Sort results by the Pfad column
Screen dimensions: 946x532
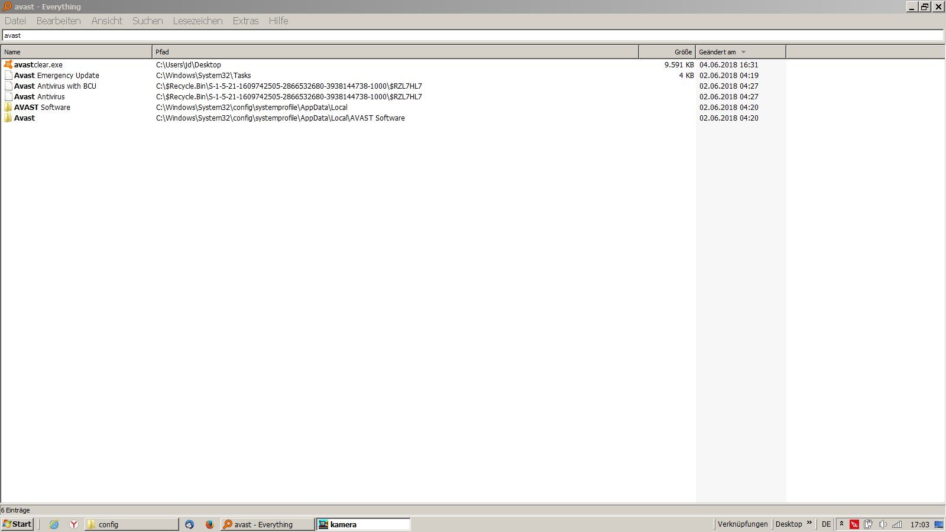(x=395, y=52)
